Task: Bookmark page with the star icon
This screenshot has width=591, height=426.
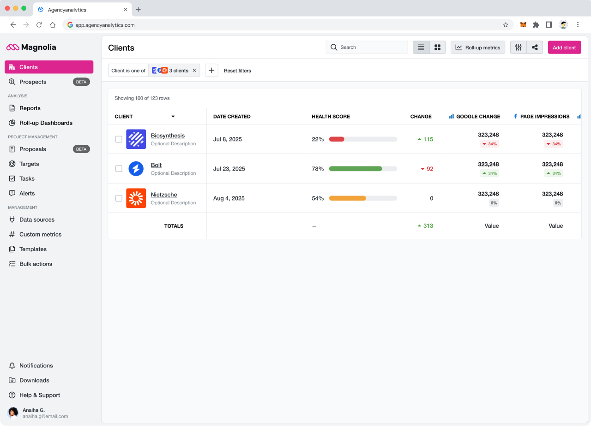Action: (506, 25)
